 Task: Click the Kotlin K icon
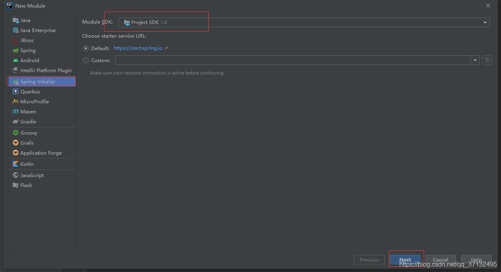point(16,164)
